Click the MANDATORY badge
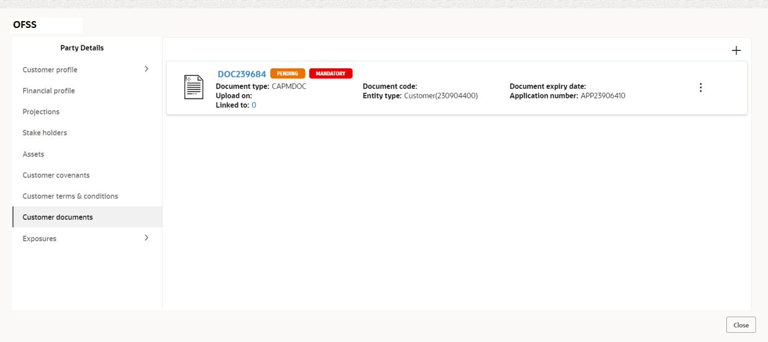 (331, 73)
